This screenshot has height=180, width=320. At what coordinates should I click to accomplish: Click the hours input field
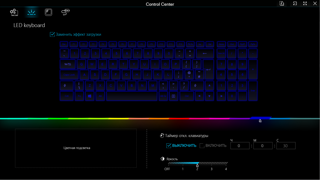239,146
